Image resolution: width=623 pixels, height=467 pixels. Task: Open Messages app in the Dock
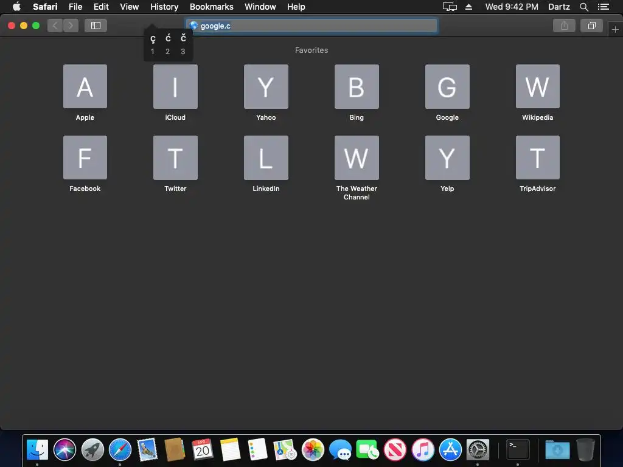[x=340, y=450]
